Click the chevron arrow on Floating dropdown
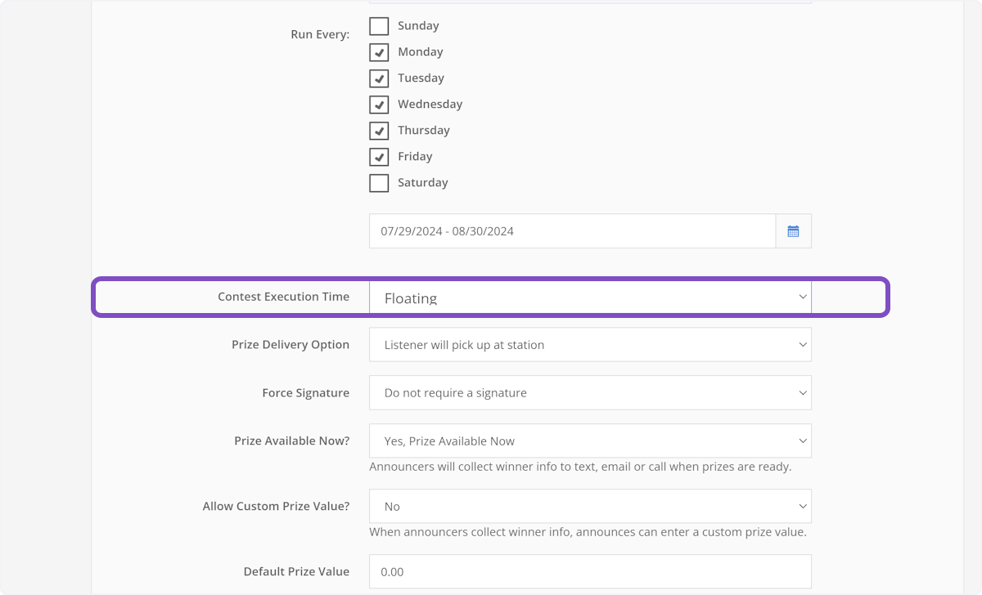 (x=802, y=297)
